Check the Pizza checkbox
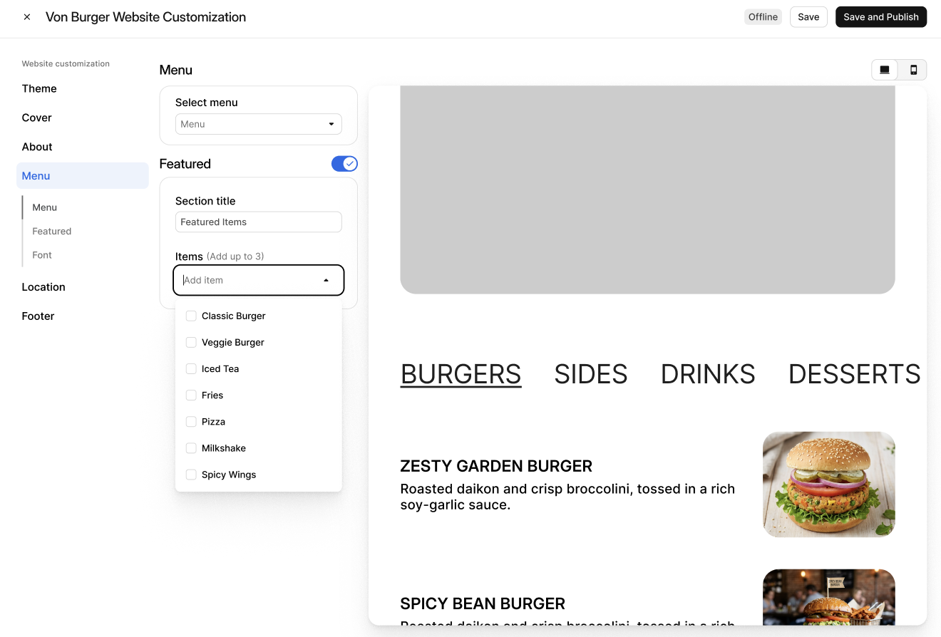Screen dimensions: 941x637 coord(191,422)
